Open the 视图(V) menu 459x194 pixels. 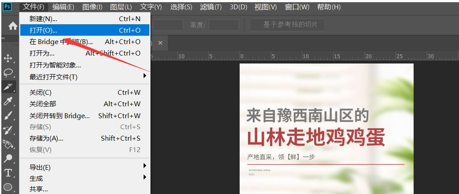pos(266,7)
